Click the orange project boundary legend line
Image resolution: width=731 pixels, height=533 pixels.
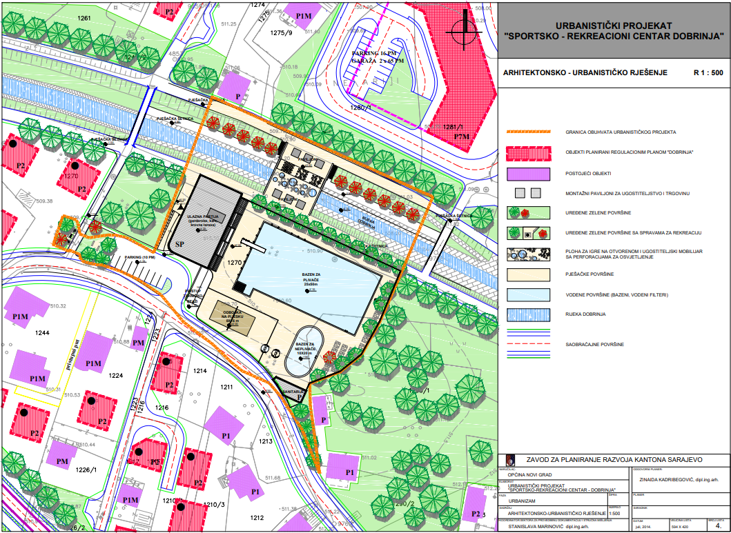528,132
